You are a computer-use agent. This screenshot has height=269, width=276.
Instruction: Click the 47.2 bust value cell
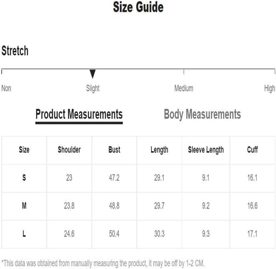[x=114, y=178]
